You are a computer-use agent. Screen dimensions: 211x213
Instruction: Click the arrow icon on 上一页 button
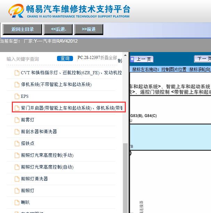coord(132,59)
